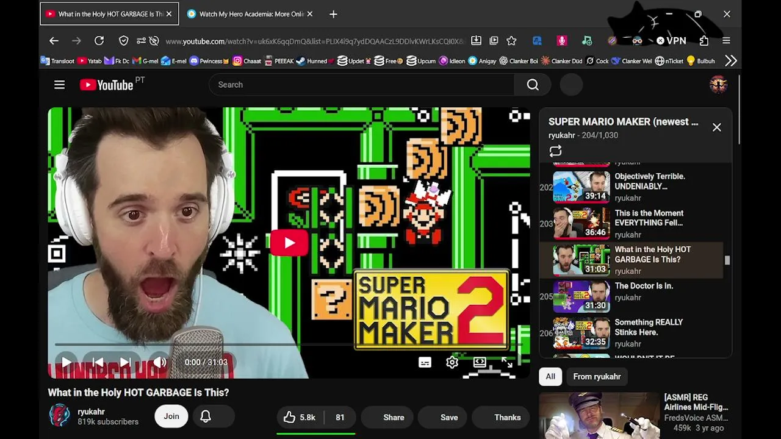Bookmark this page with the star
781x439 pixels.
pos(511,41)
